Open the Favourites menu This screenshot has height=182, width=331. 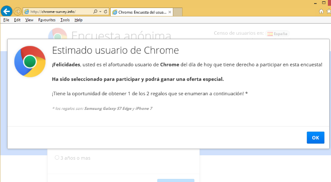click(47, 20)
